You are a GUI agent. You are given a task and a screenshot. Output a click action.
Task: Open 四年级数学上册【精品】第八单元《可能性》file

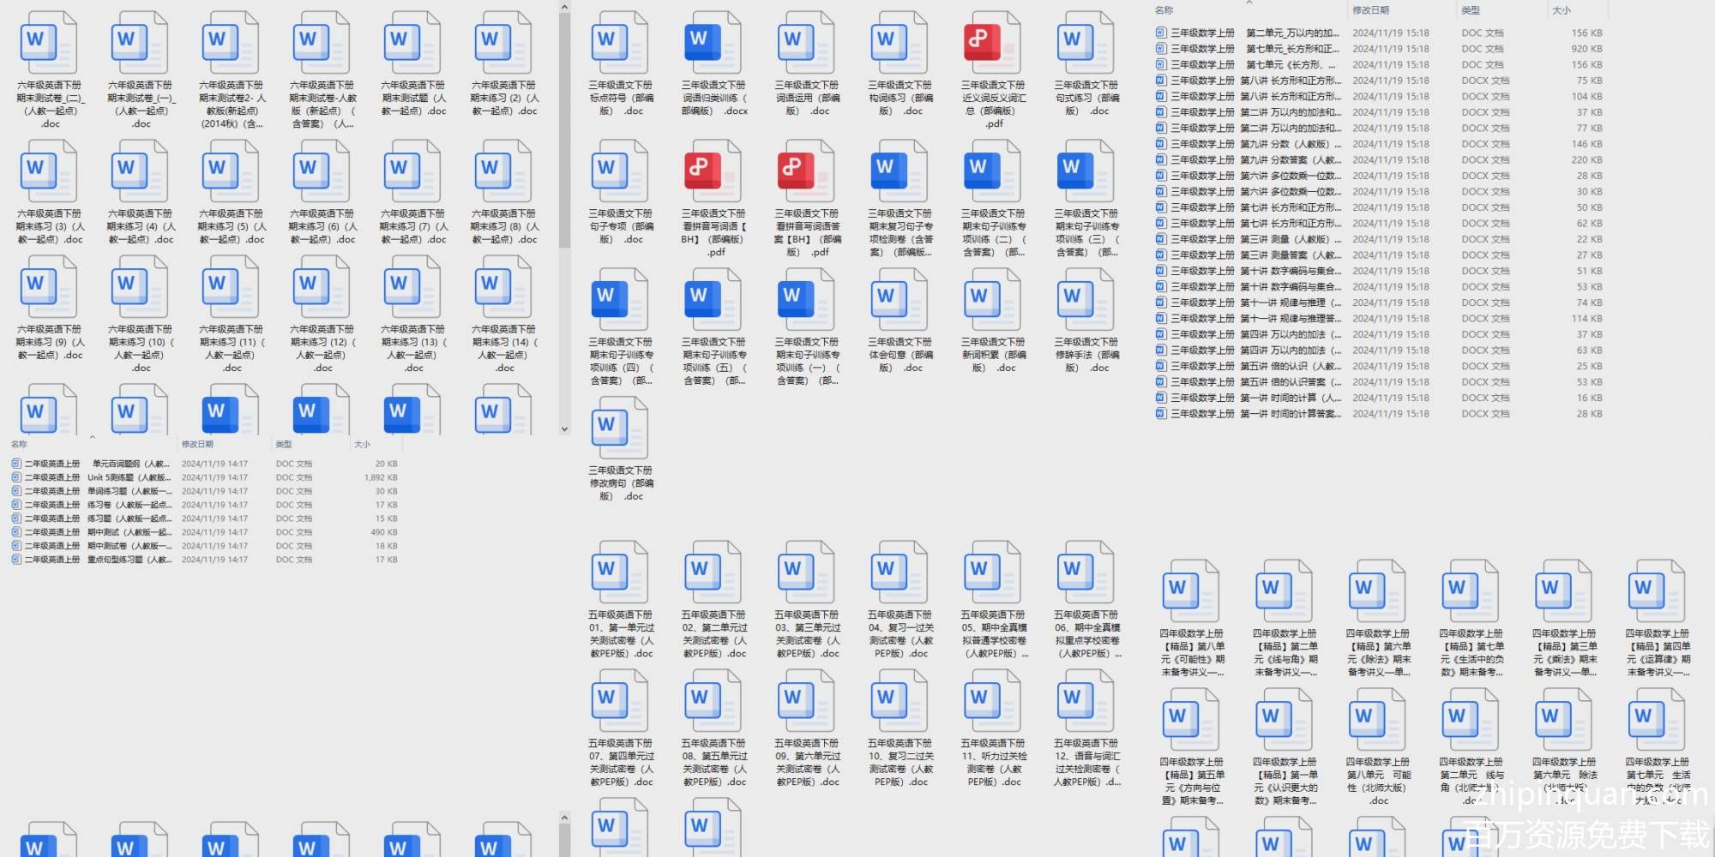[1191, 593]
